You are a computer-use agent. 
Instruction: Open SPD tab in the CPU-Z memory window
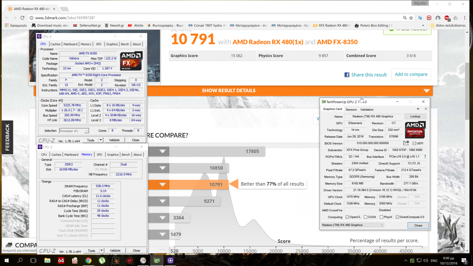[99, 154]
